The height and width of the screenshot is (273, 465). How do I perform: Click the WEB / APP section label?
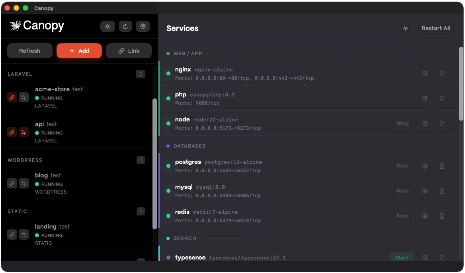188,54
